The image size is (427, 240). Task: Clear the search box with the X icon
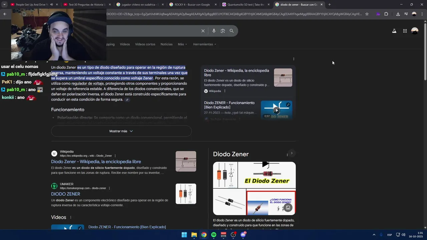pos(203,31)
